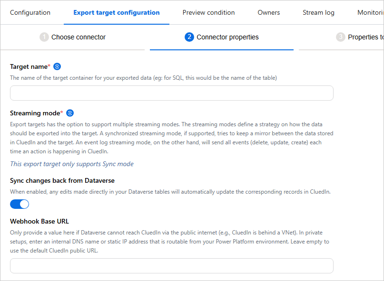This screenshot has height=281, width=384.
Task: Select the Export target configuration tab
Action: [x=117, y=12]
